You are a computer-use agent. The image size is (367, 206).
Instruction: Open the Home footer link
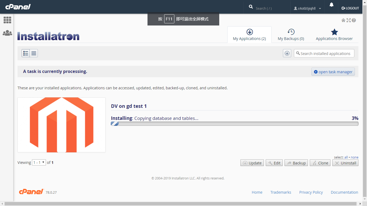(x=257, y=192)
